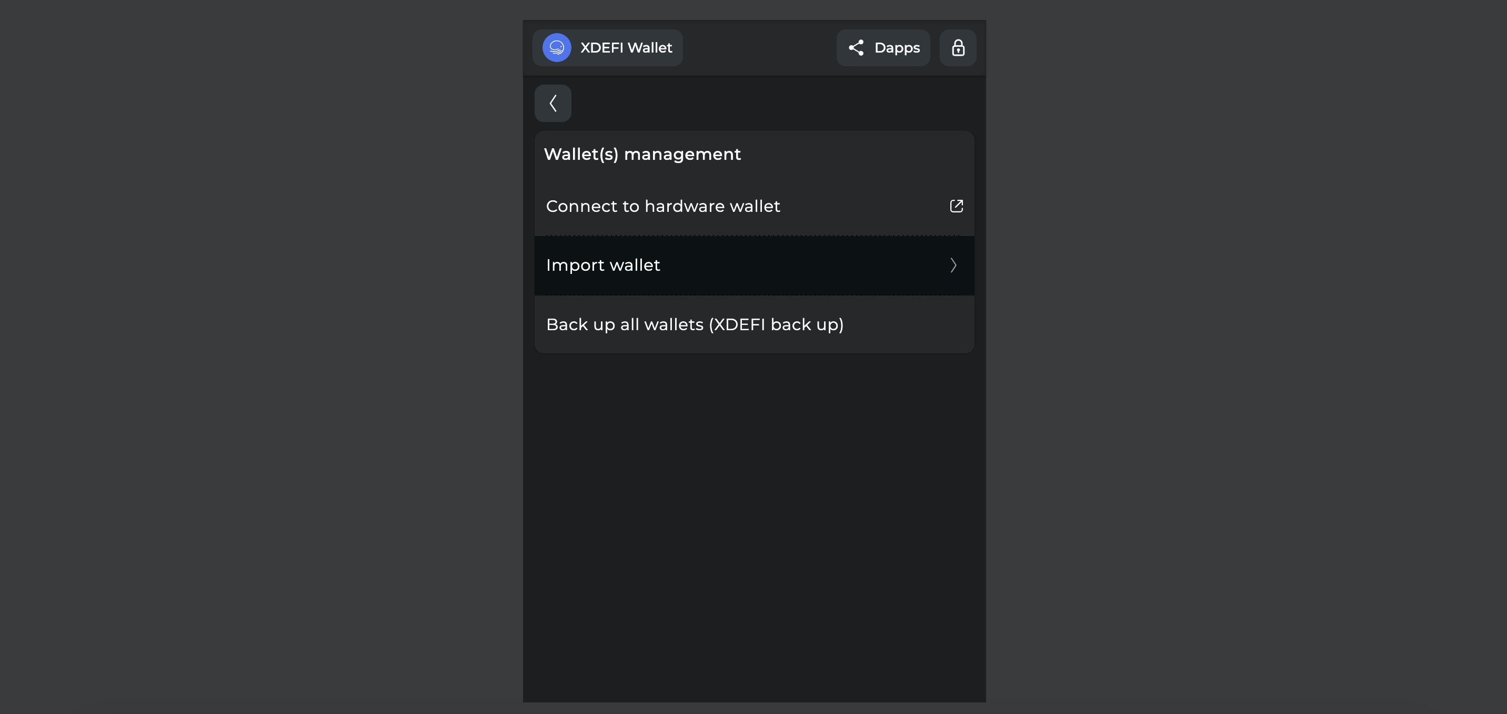Viewport: 1507px width, 714px height.
Task: Open Back up all wallets option
Action: pos(753,324)
